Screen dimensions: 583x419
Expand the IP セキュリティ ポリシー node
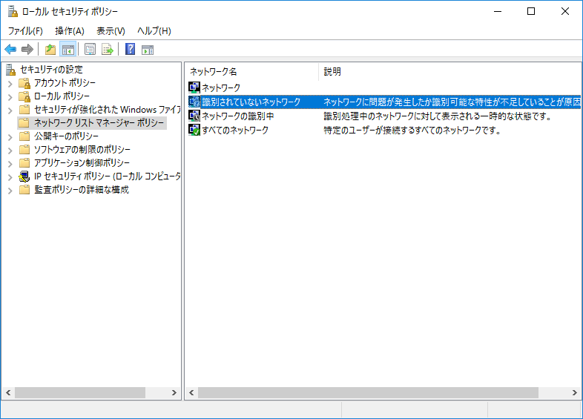(10, 177)
